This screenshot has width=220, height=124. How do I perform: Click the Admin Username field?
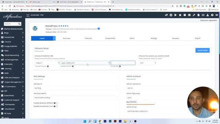pos(157,88)
